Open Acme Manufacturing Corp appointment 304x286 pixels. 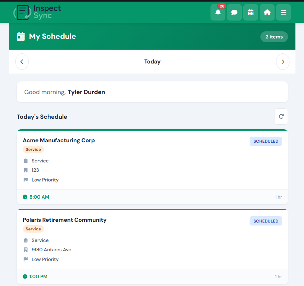pos(152,167)
